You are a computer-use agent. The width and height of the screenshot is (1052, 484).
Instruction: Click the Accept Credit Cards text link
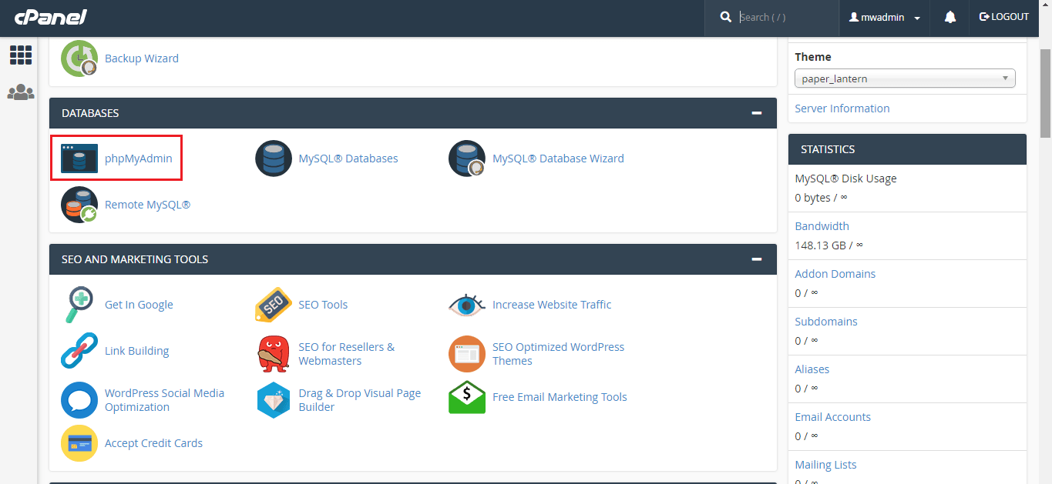tap(153, 443)
